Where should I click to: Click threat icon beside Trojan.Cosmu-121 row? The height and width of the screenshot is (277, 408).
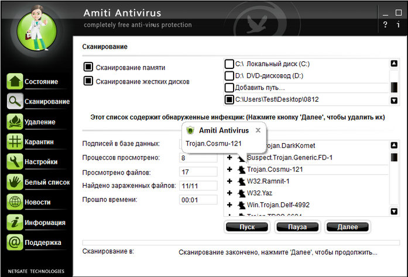point(242,169)
